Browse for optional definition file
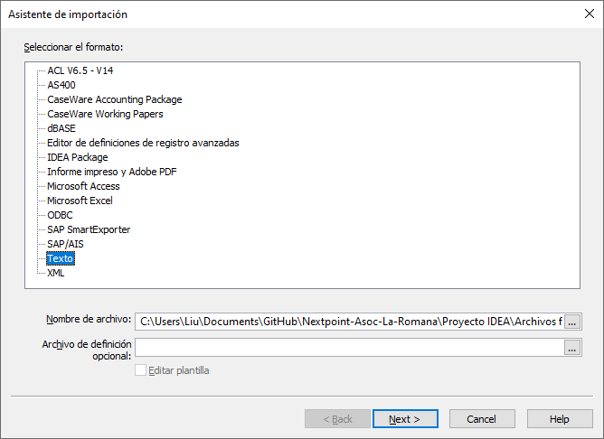The width and height of the screenshot is (604, 439). point(571,347)
